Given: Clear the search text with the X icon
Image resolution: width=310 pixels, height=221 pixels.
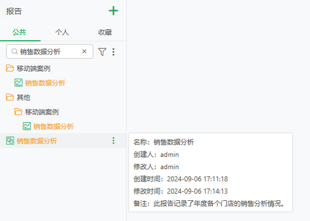Looking at the screenshot, I should click(84, 52).
